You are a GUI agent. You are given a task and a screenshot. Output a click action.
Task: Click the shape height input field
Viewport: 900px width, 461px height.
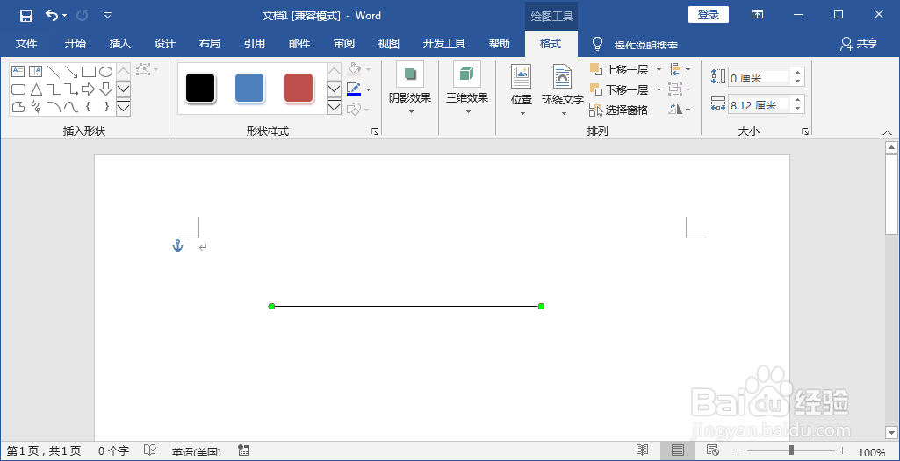pyautogui.click(x=759, y=76)
